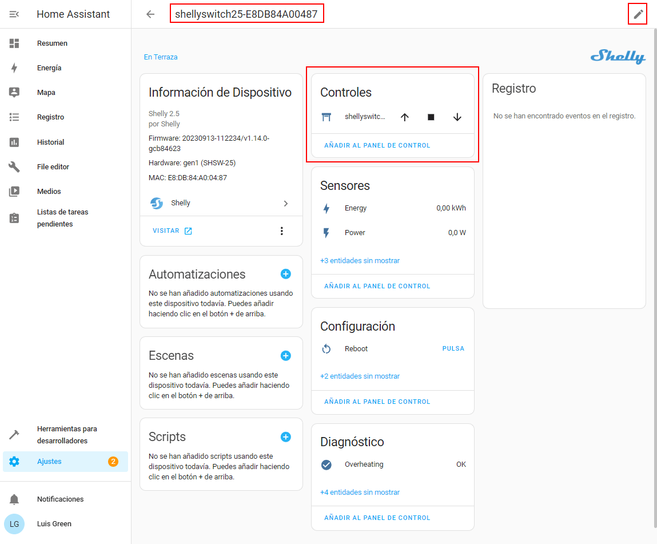Open the device three-dot overflow menu
The image size is (657, 544).
(281, 231)
